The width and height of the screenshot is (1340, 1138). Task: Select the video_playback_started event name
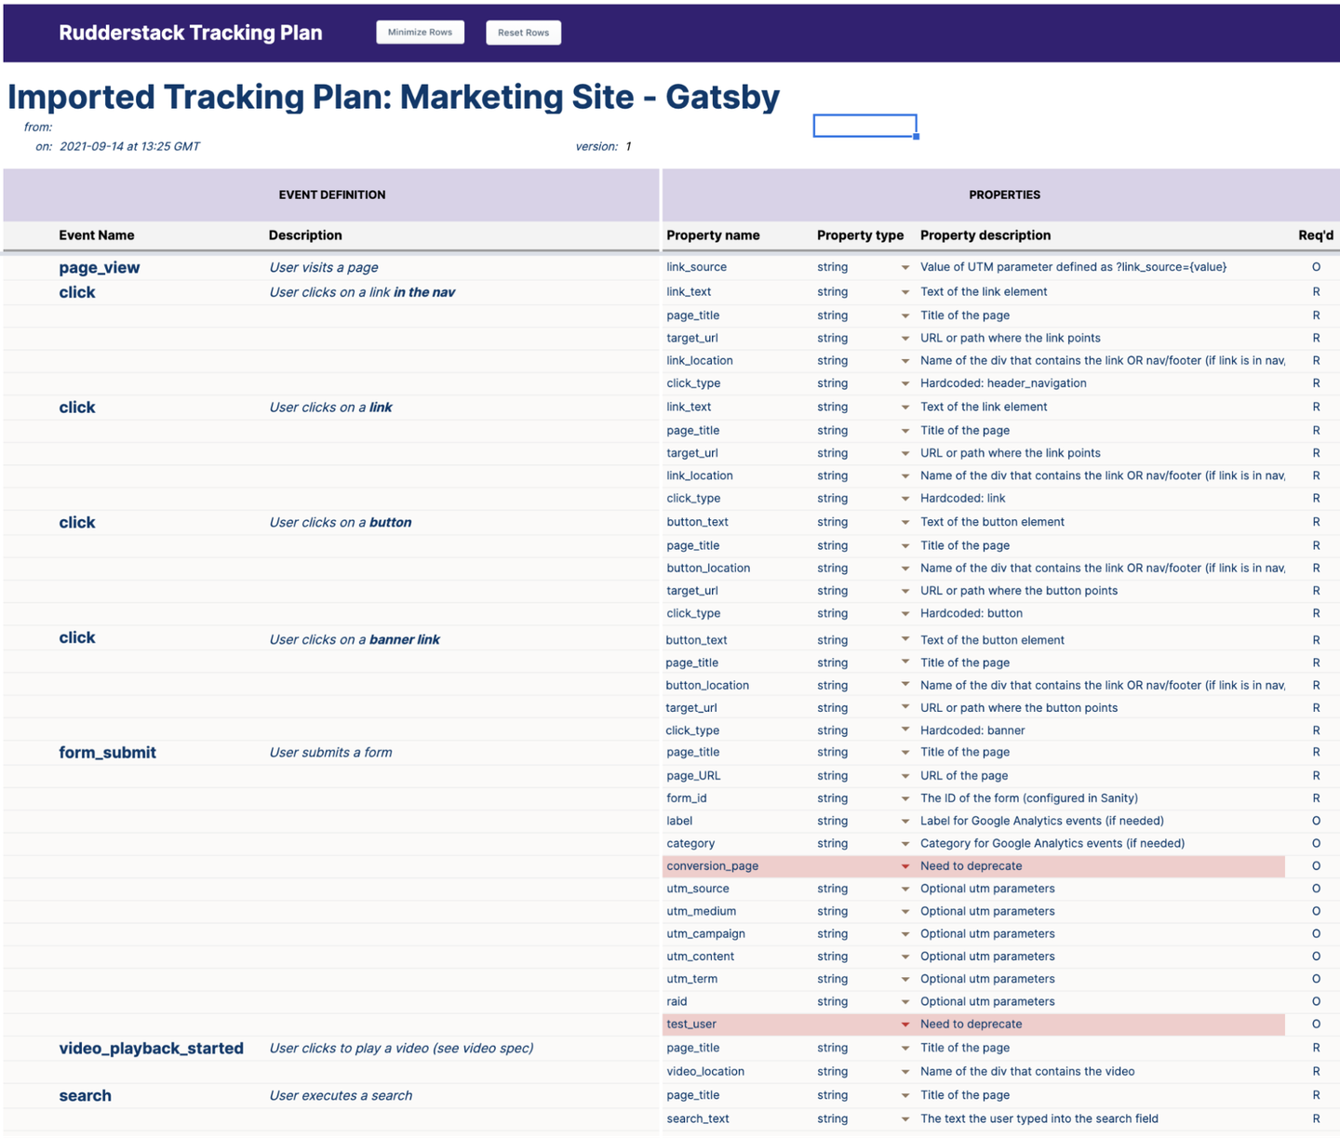[151, 1048]
